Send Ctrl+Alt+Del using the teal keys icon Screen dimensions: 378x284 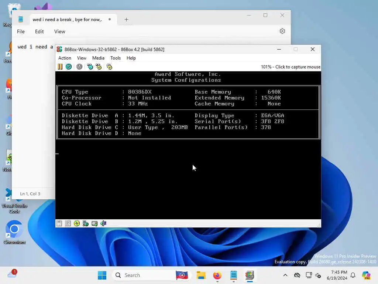pyautogui.click(x=90, y=67)
